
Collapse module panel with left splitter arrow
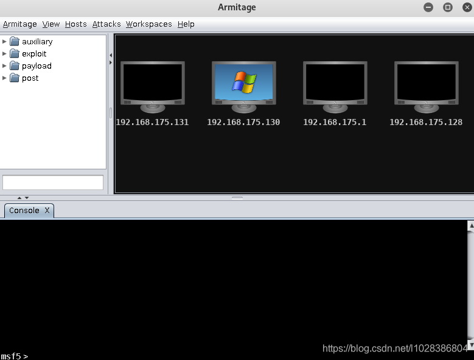111,55
